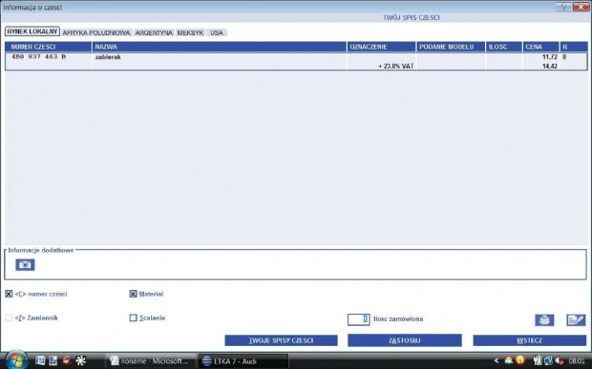Enable the Scalanie checkbox

pyautogui.click(x=133, y=318)
